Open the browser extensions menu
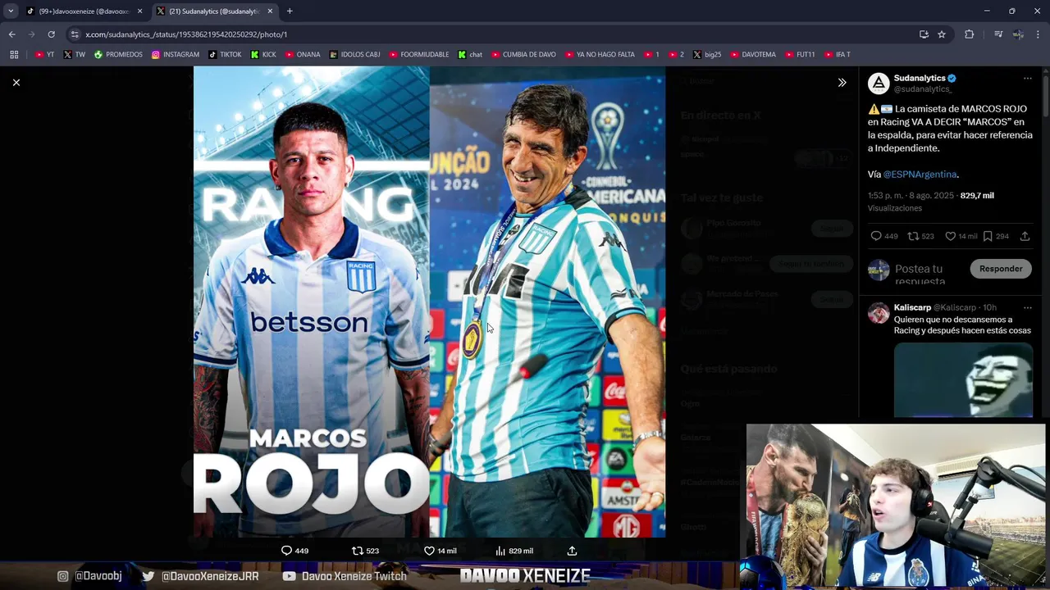Image resolution: width=1050 pixels, height=590 pixels. (970, 34)
